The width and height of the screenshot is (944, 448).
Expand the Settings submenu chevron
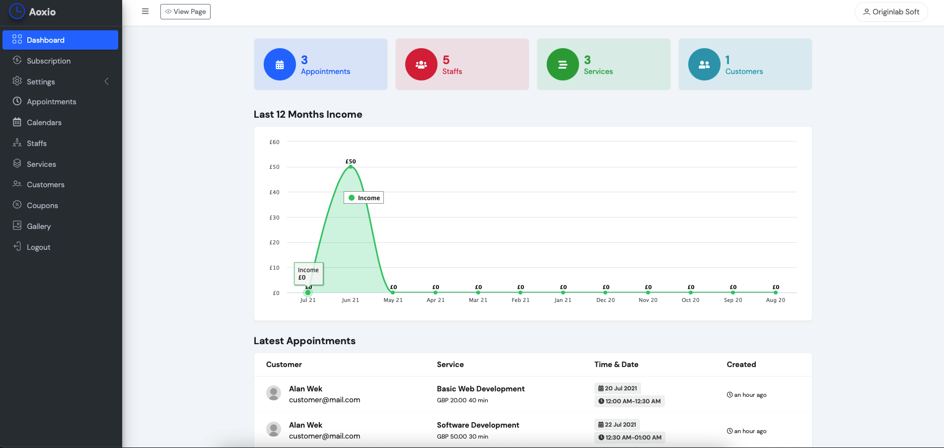[x=106, y=81]
